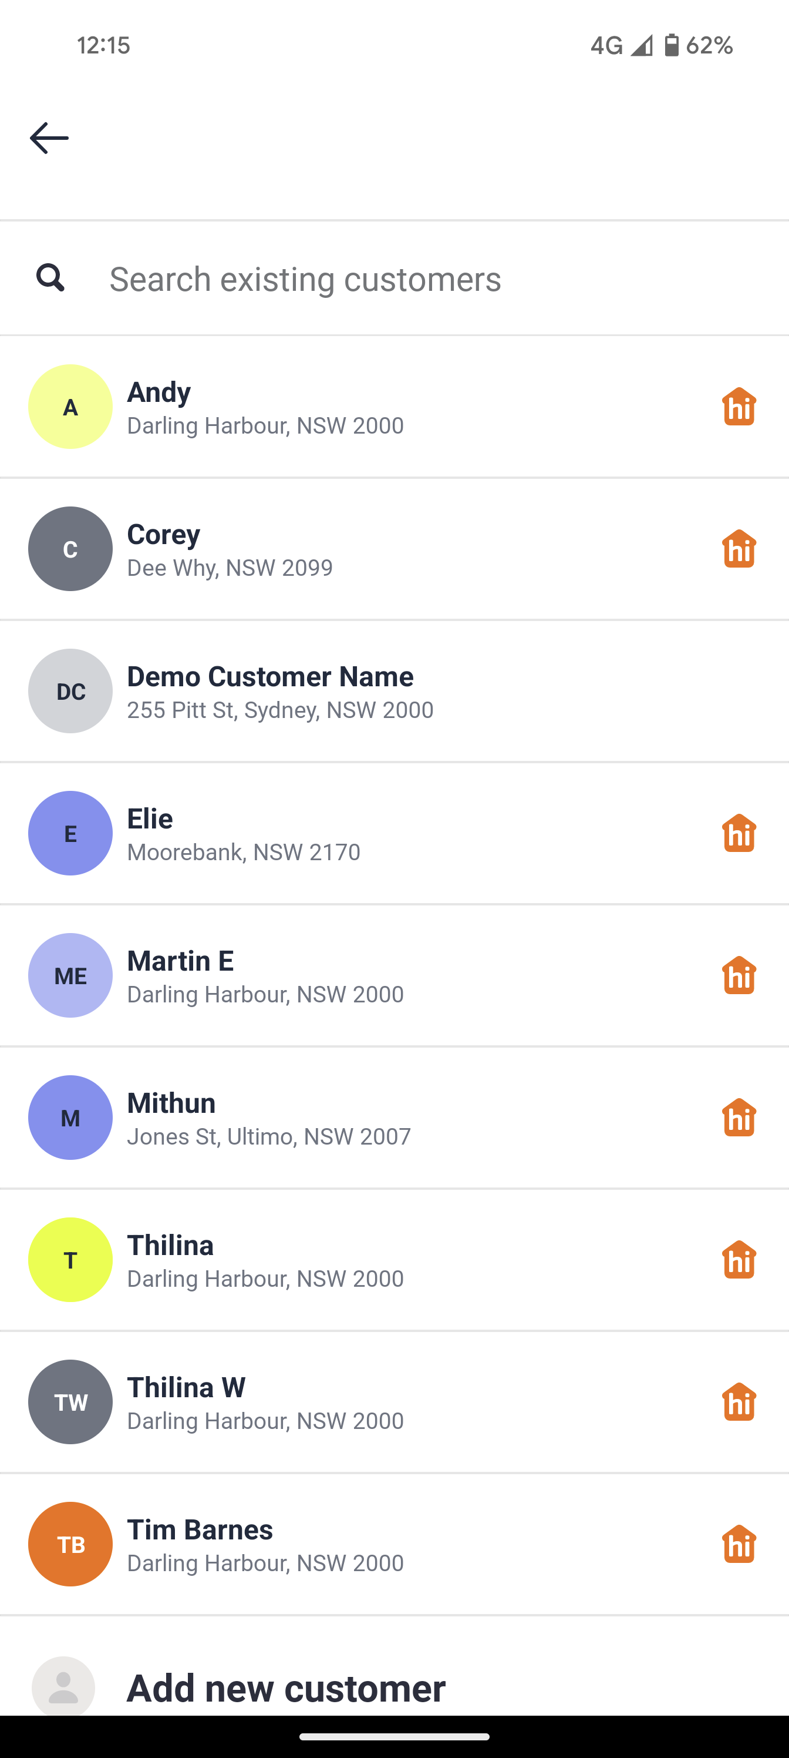Click the hipages icon beside Corey

pos(739,549)
